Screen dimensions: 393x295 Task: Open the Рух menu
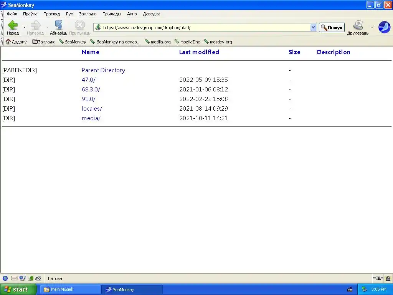pos(69,14)
